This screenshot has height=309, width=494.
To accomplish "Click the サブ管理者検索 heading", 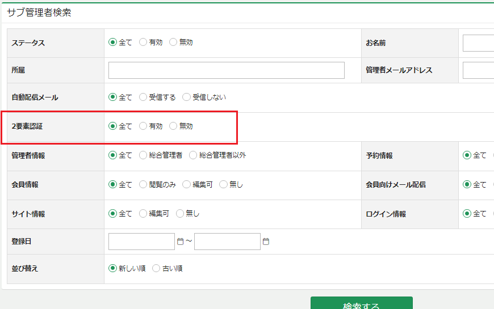I will tap(39, 12).
